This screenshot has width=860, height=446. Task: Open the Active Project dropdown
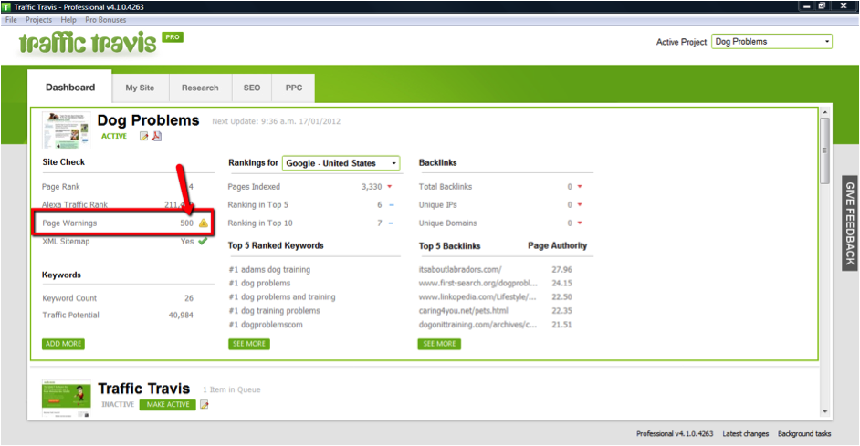point(771,42)
